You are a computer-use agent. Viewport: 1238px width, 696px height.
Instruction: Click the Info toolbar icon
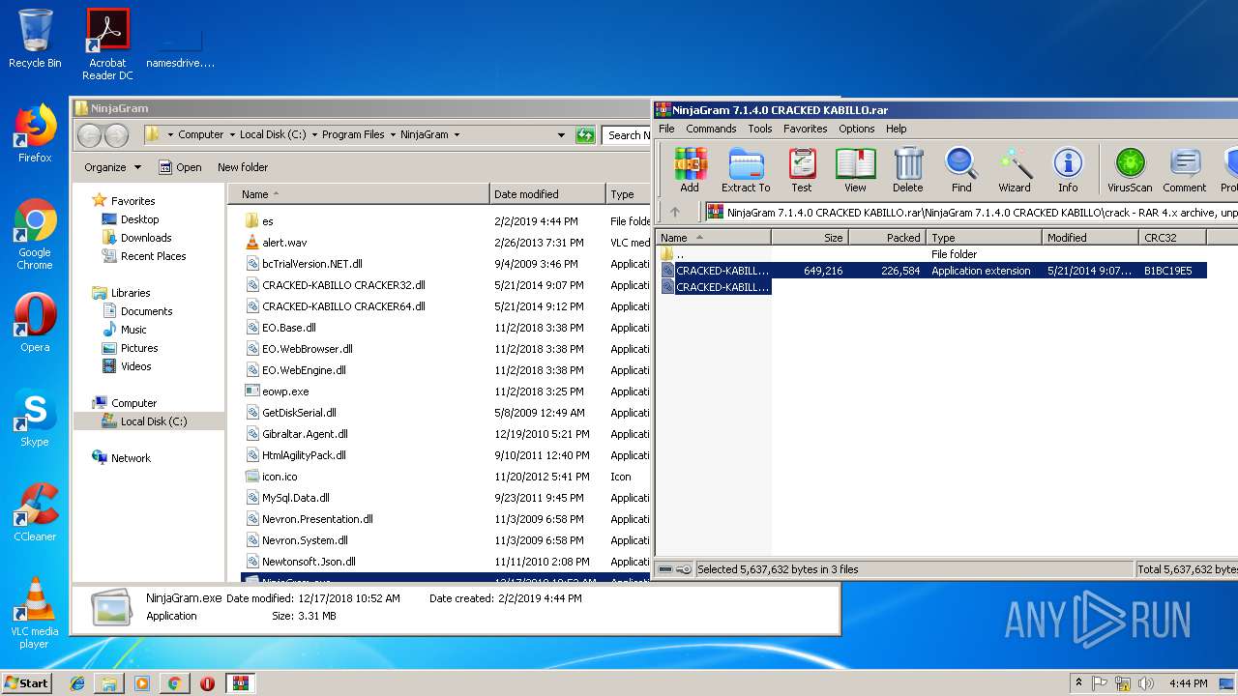coord(1068,170)
